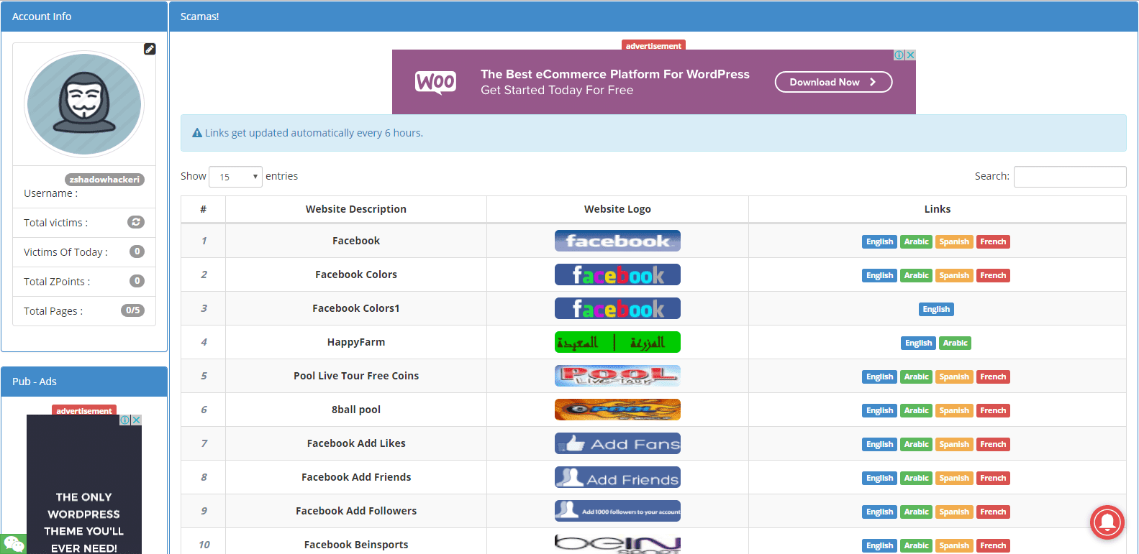Click the colorful facebook logo in row 2
Screen dimensions: 1139x554
(617, 274)
